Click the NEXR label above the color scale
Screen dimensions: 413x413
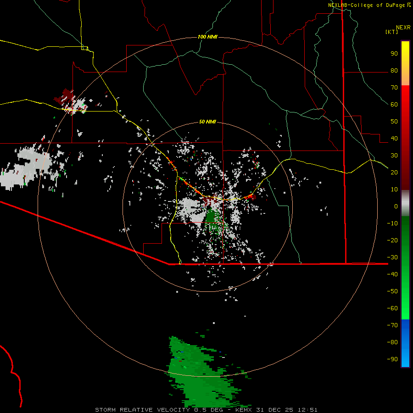[403, 28]
